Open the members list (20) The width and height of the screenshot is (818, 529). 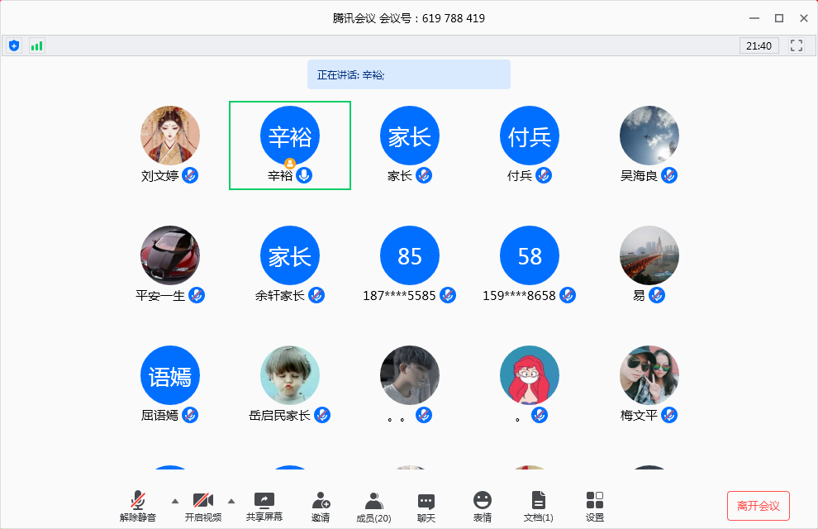point(373,506)
